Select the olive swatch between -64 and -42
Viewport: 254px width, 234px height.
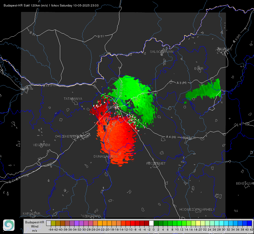point(53,223)
